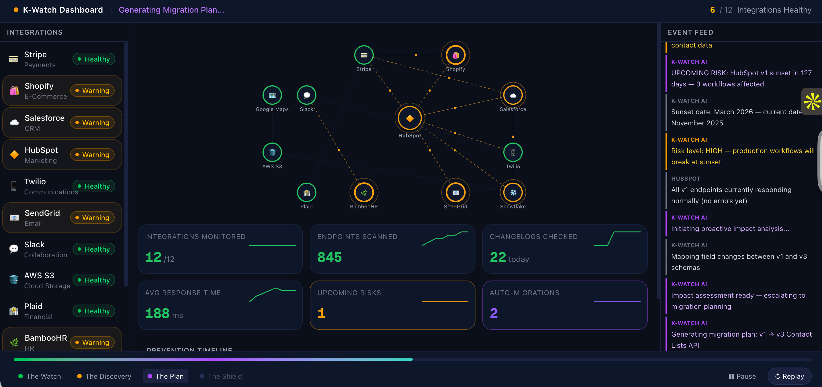Click the Stripe Healthy status badge
This screenshot has height=387, width=822.
(x=94, y=59)
